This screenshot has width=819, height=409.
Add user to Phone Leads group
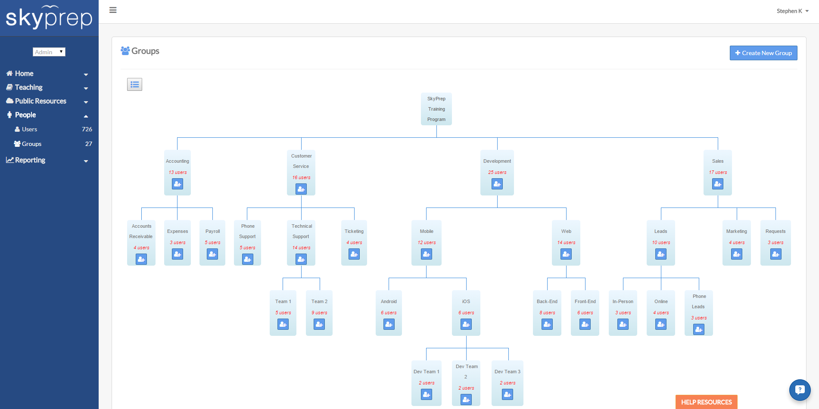tap(699, 330)
